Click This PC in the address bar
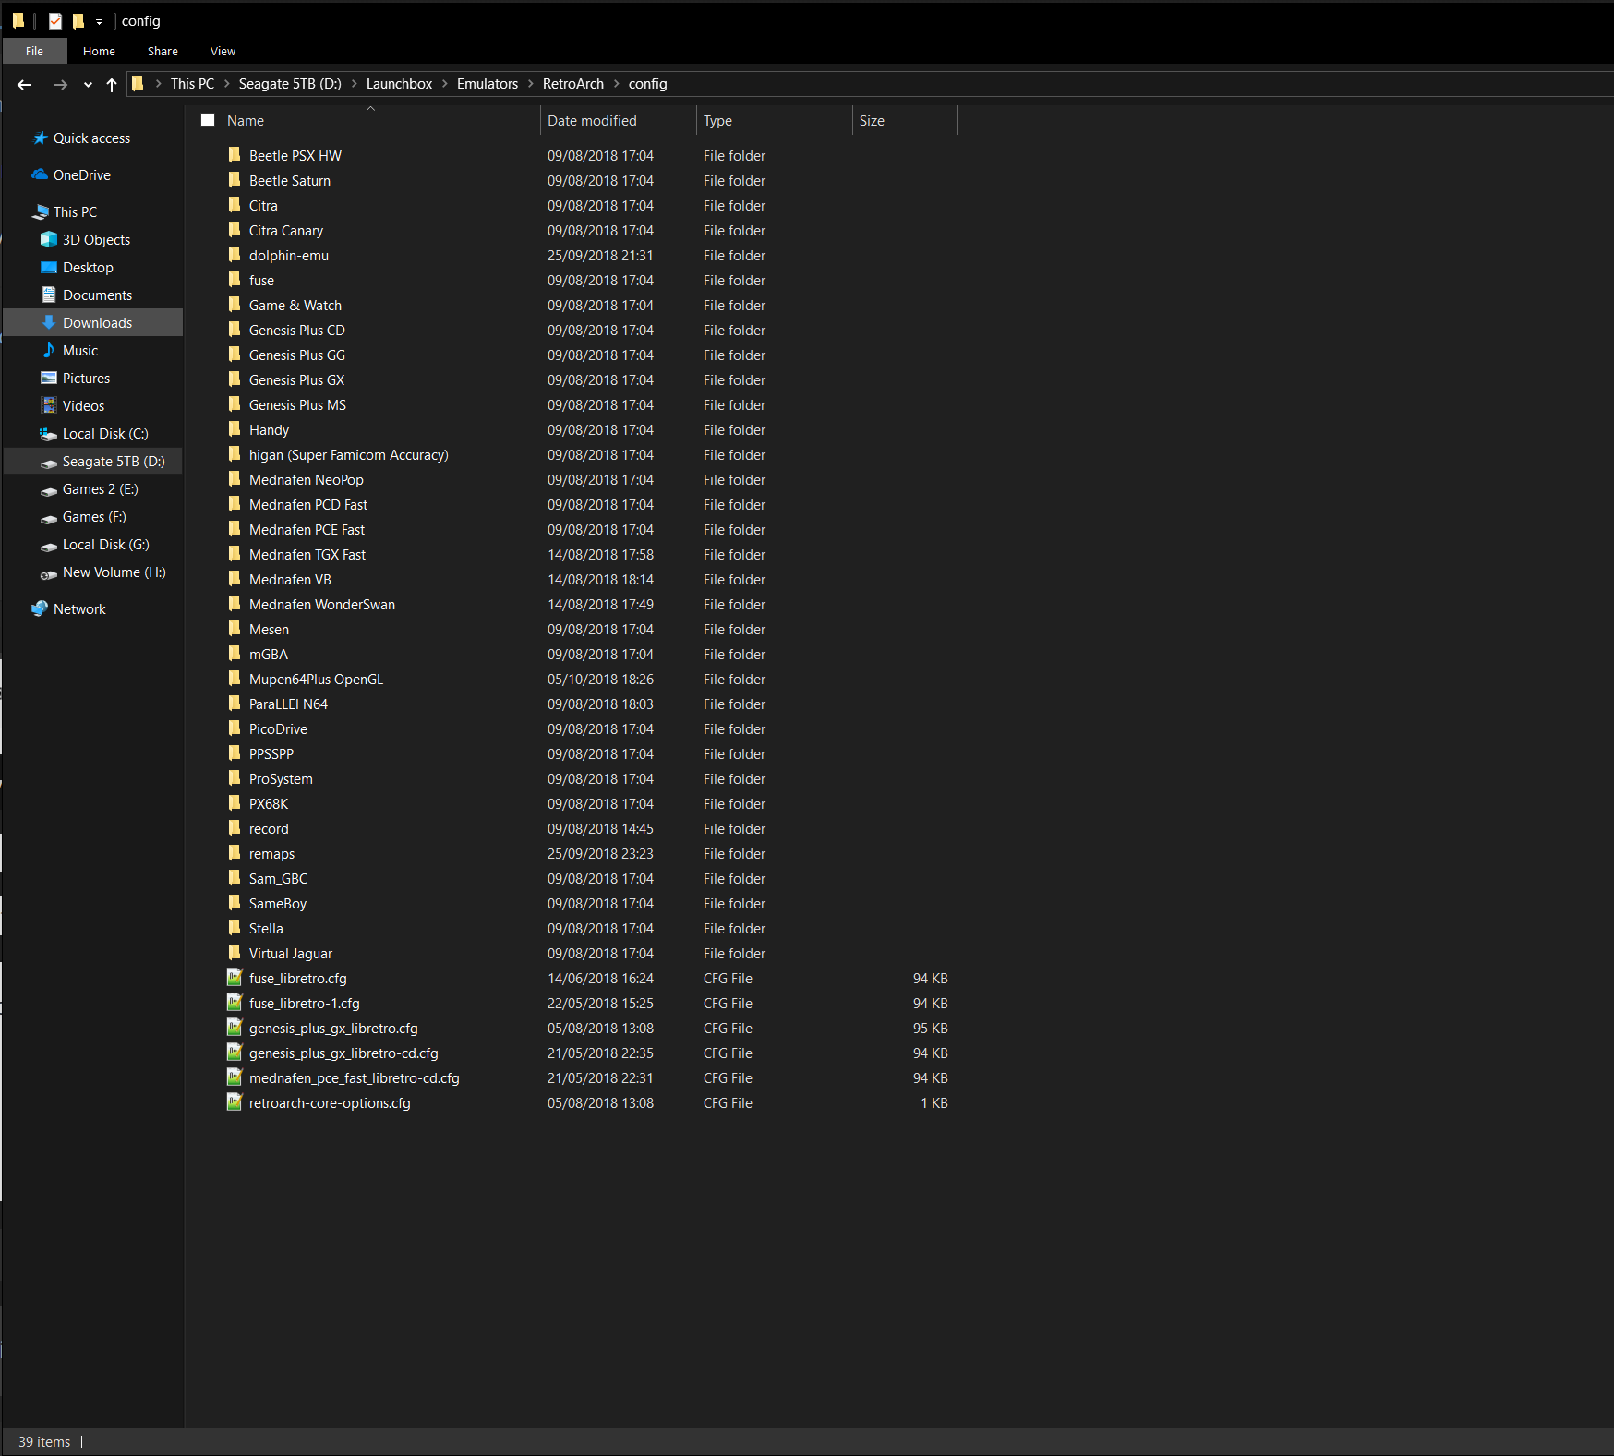 click(192, 84)
